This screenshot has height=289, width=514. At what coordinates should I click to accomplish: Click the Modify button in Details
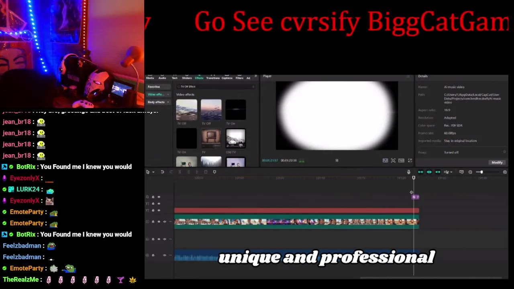(x=497, y=163)
